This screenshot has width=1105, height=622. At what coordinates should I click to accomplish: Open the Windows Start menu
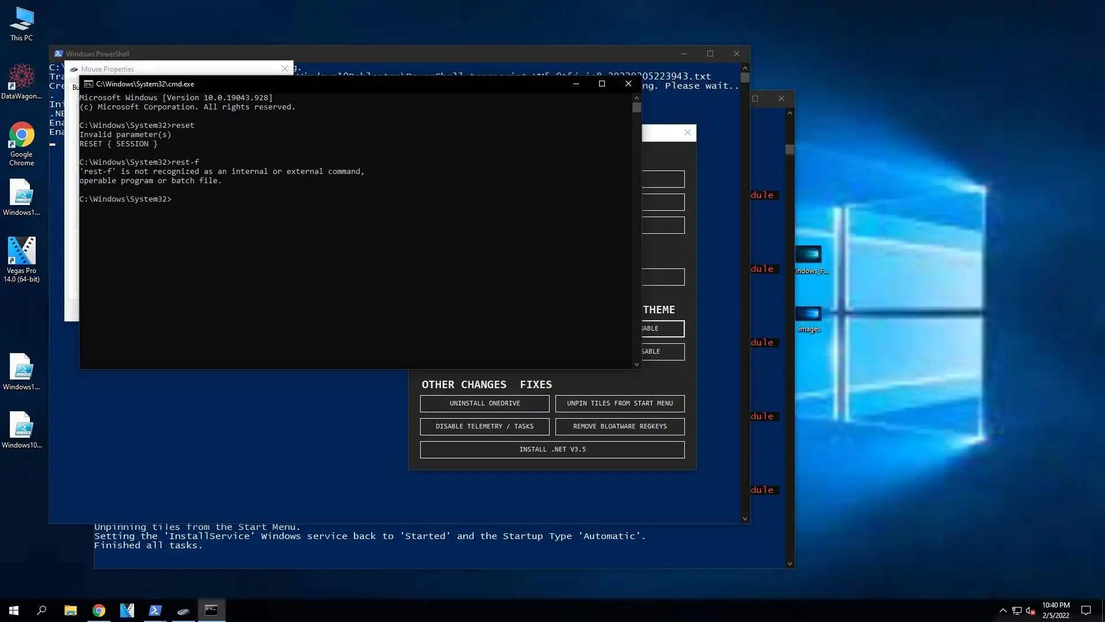(14, 610)
